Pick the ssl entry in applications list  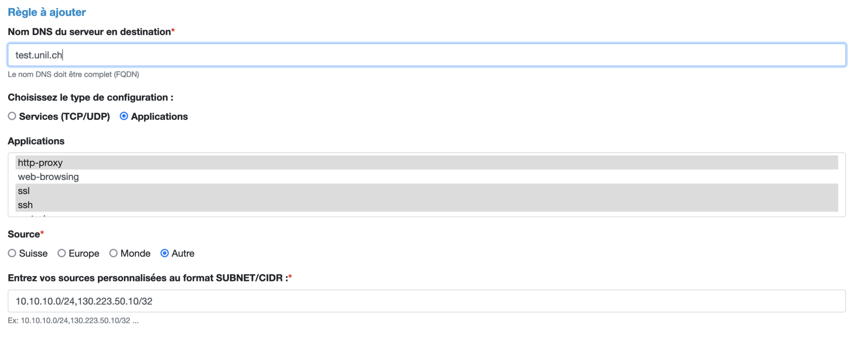coord(24,191)
